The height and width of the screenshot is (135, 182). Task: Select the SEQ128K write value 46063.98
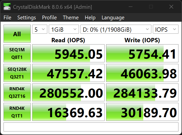click(x=142, y=73)
